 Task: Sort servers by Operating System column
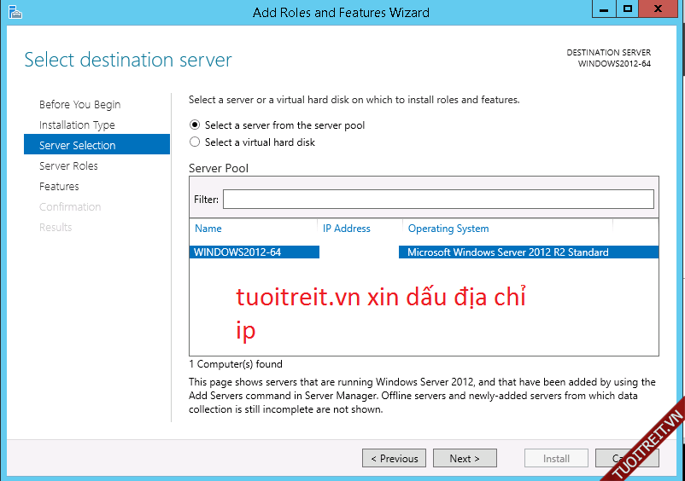pyautogui.click(x=448, y=229)
